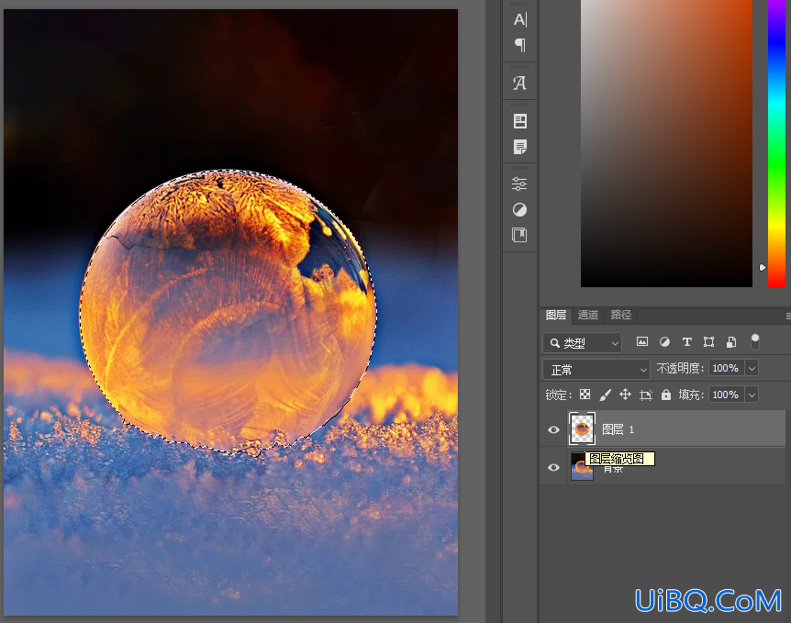The width and height of the screenshot is (791, 623).
Task: Click the 不透明度 100% value field
Action: (727, 368)
